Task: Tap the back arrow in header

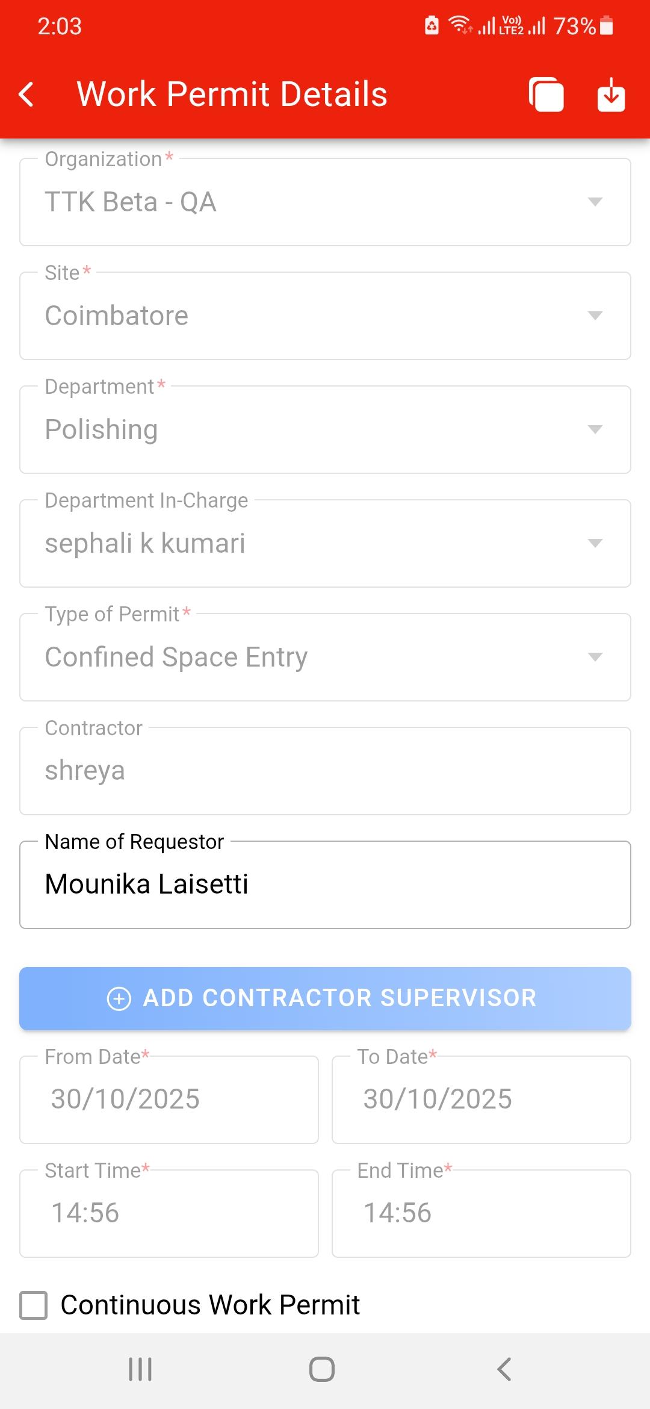Action: (26, 95)
